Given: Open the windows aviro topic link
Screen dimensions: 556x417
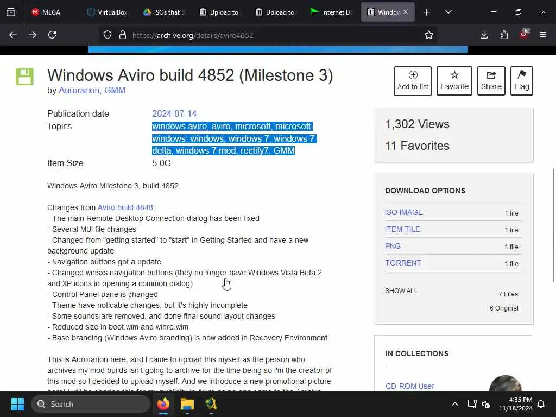Looking at the screenshot, I should point(179,127).
